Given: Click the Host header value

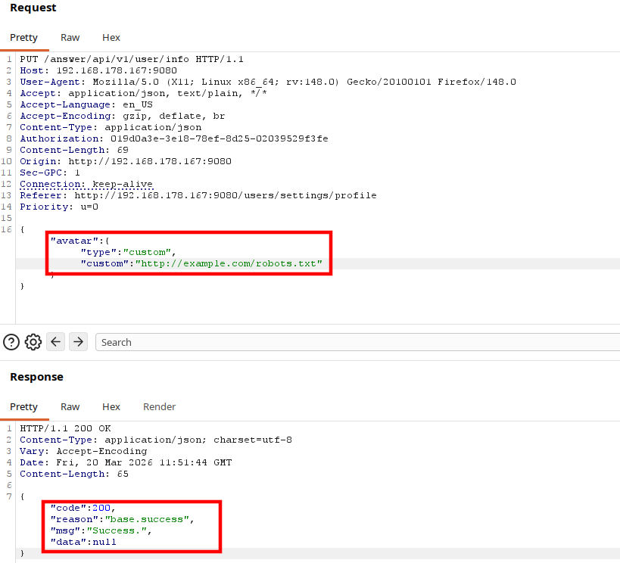Looking at the screenshot, I should point(117,71).
